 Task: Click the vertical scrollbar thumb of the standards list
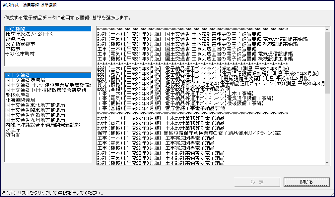(327, 62)
